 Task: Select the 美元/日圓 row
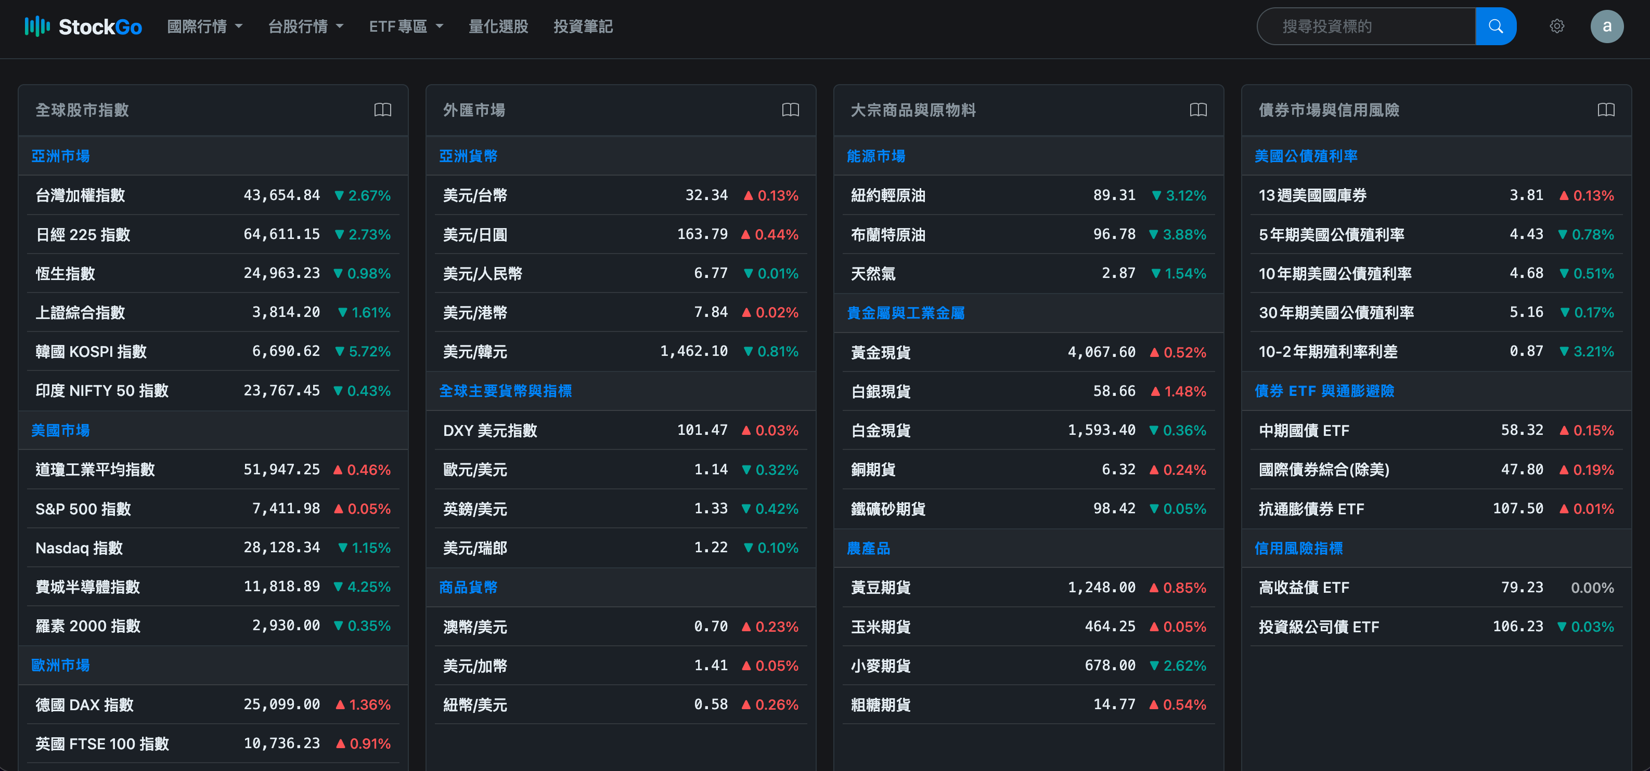[621, 234]
